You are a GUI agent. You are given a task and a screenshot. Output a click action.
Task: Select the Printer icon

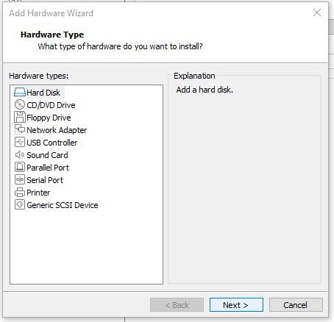click(20, 193)
